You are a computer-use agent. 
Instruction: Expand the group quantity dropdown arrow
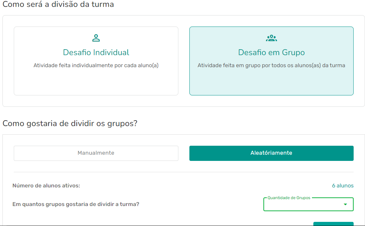(x=345, y=204)
